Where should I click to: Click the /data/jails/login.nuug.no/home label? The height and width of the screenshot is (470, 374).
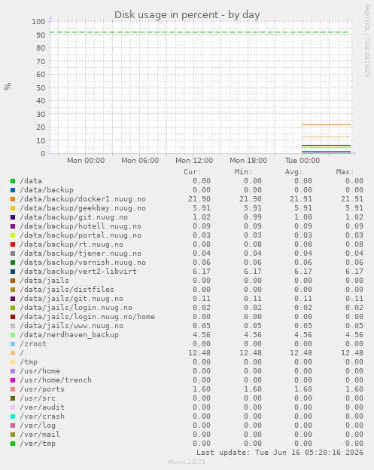87,317
